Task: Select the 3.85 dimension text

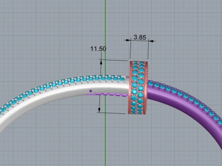Action: [x=140, y=37]
